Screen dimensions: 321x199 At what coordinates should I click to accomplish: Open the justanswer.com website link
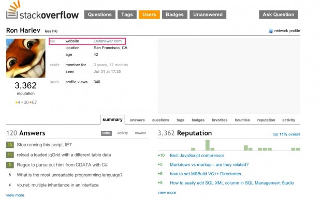[108, 41]
